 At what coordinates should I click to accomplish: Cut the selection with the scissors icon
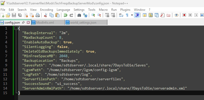(x=45, y=15)
